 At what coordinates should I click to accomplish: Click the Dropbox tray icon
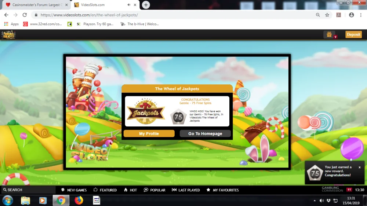[x=328, y=201]
